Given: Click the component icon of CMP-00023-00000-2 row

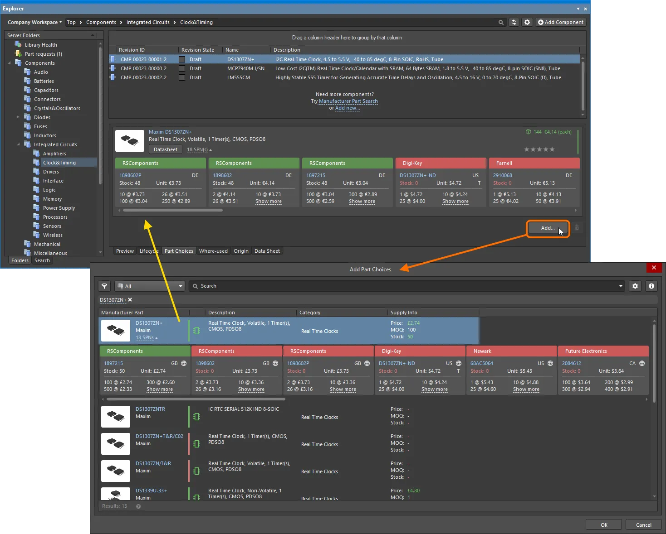Looking at the screenshot, I should 113,68.
